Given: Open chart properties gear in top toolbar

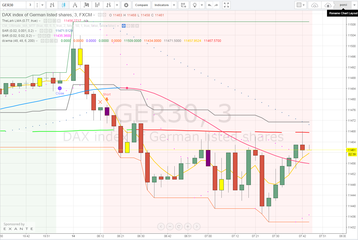Looking at the screenshot, I should [126, 5].
